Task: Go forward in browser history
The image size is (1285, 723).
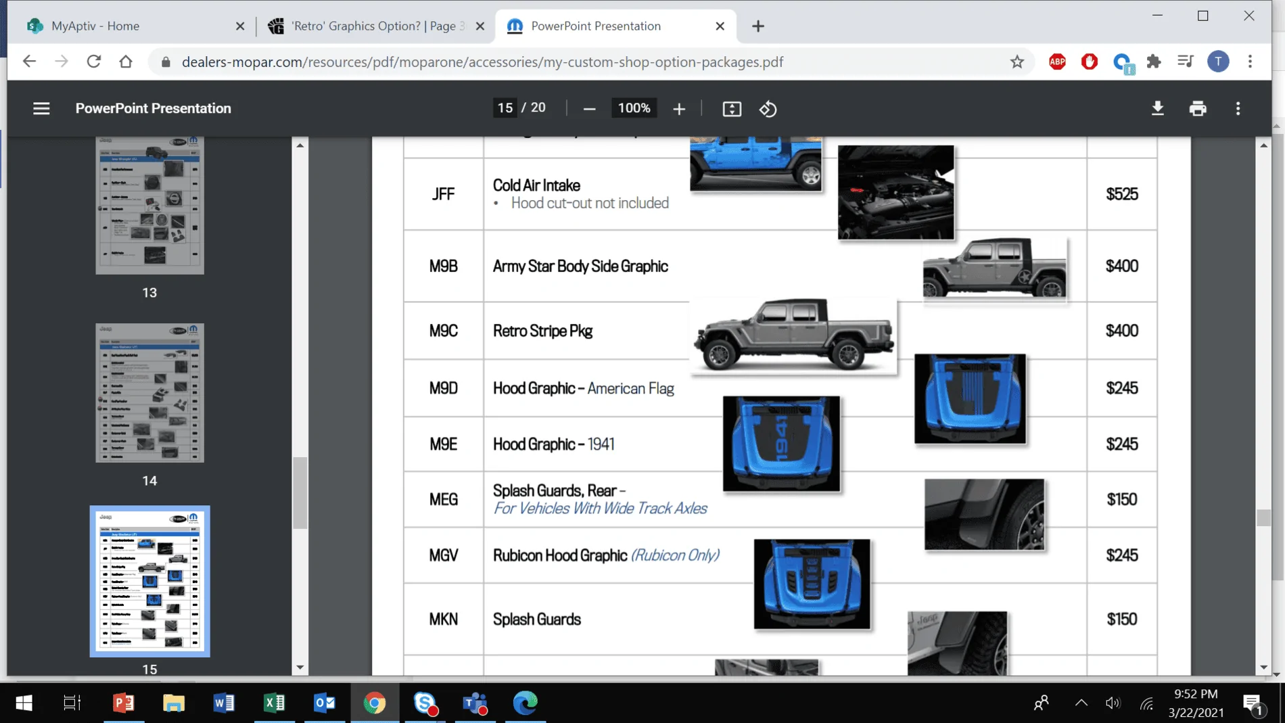Action: (x=62, y=62)
